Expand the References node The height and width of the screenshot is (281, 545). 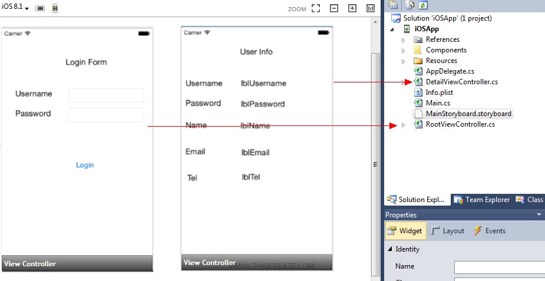click(x=403, y=40)
